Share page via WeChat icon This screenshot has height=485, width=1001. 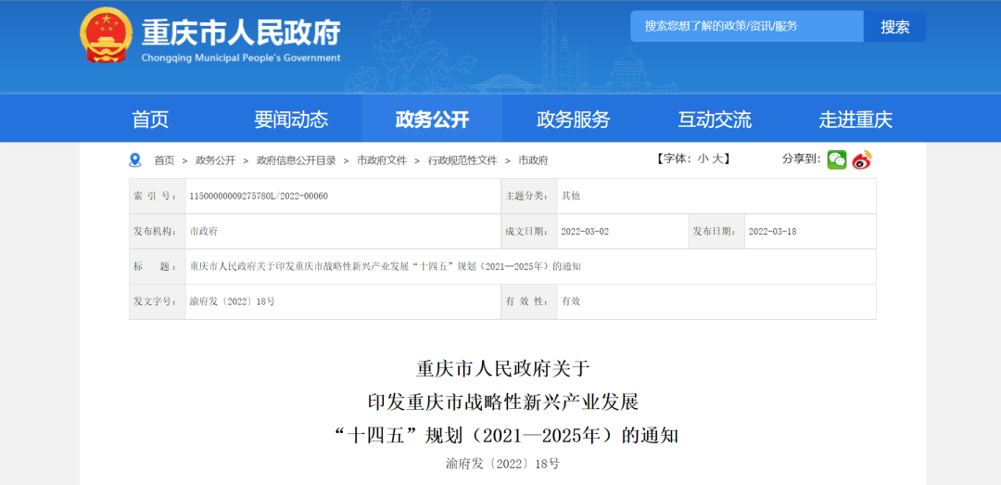837,160
